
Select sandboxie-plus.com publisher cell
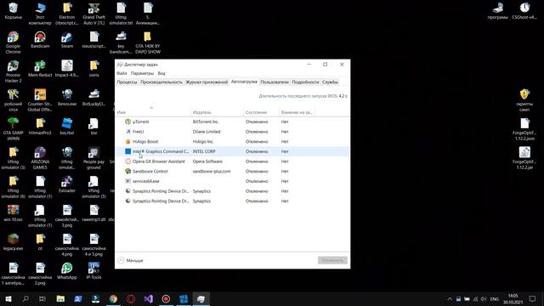tap(212, 172)
